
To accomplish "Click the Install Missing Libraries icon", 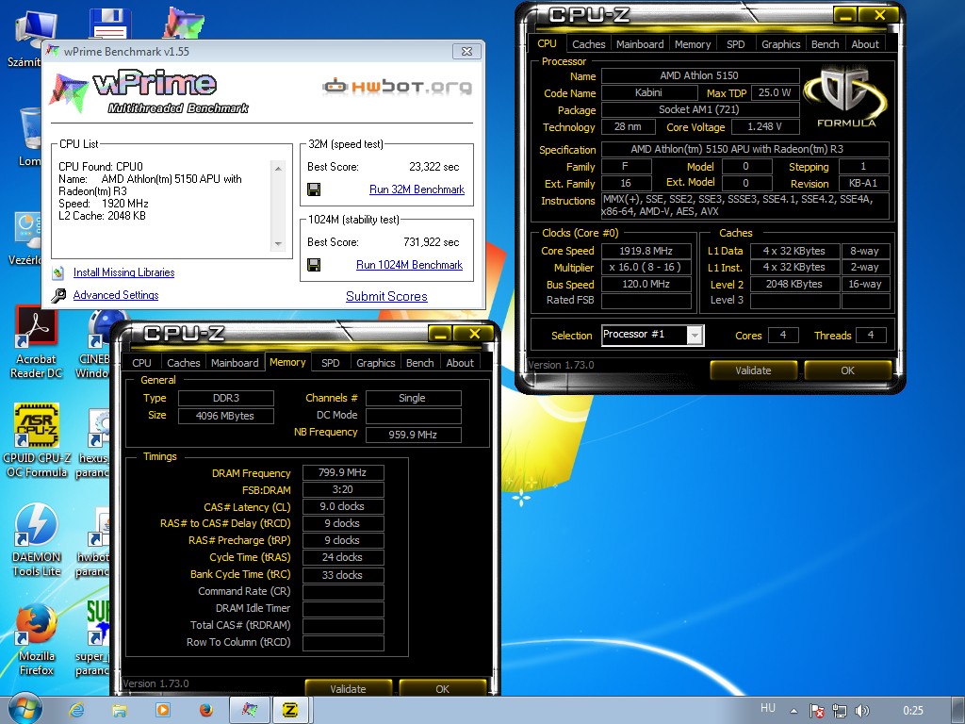I will 58,272.
